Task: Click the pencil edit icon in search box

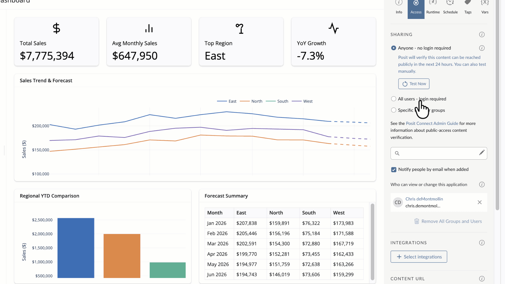Action: coord(482,153)
